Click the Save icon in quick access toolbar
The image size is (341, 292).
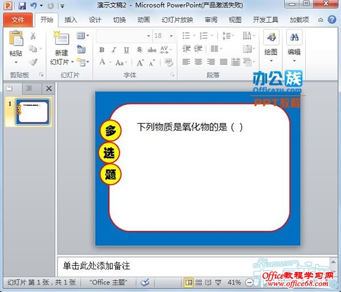tap(22, 6)
